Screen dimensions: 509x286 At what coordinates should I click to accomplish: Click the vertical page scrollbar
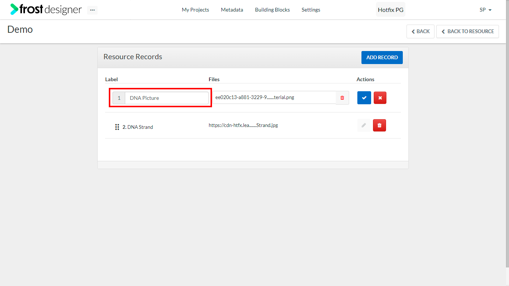point(507,134)
